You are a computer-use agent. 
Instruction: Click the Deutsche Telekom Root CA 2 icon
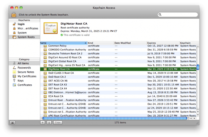click(45, 54)
